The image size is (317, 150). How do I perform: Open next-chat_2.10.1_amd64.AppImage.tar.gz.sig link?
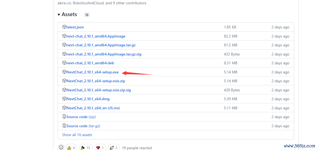point(104,54)
